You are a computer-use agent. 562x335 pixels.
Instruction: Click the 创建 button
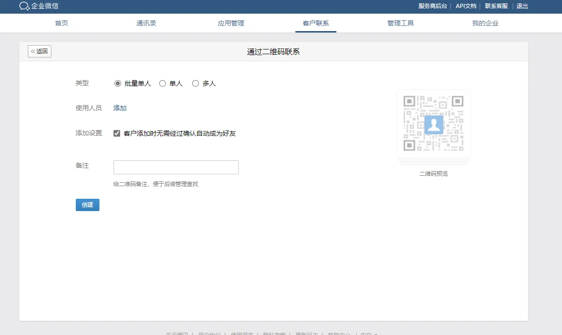pyautogui.click(x=88, y=205)
